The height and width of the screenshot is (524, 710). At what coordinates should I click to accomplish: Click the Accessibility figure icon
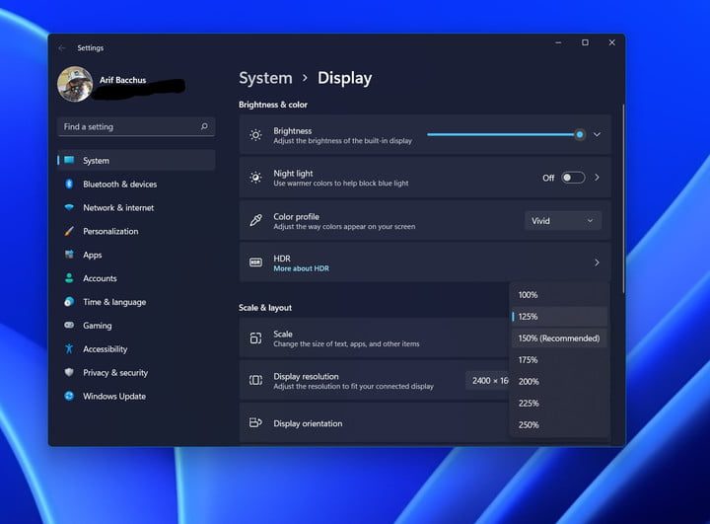[69, 348]
